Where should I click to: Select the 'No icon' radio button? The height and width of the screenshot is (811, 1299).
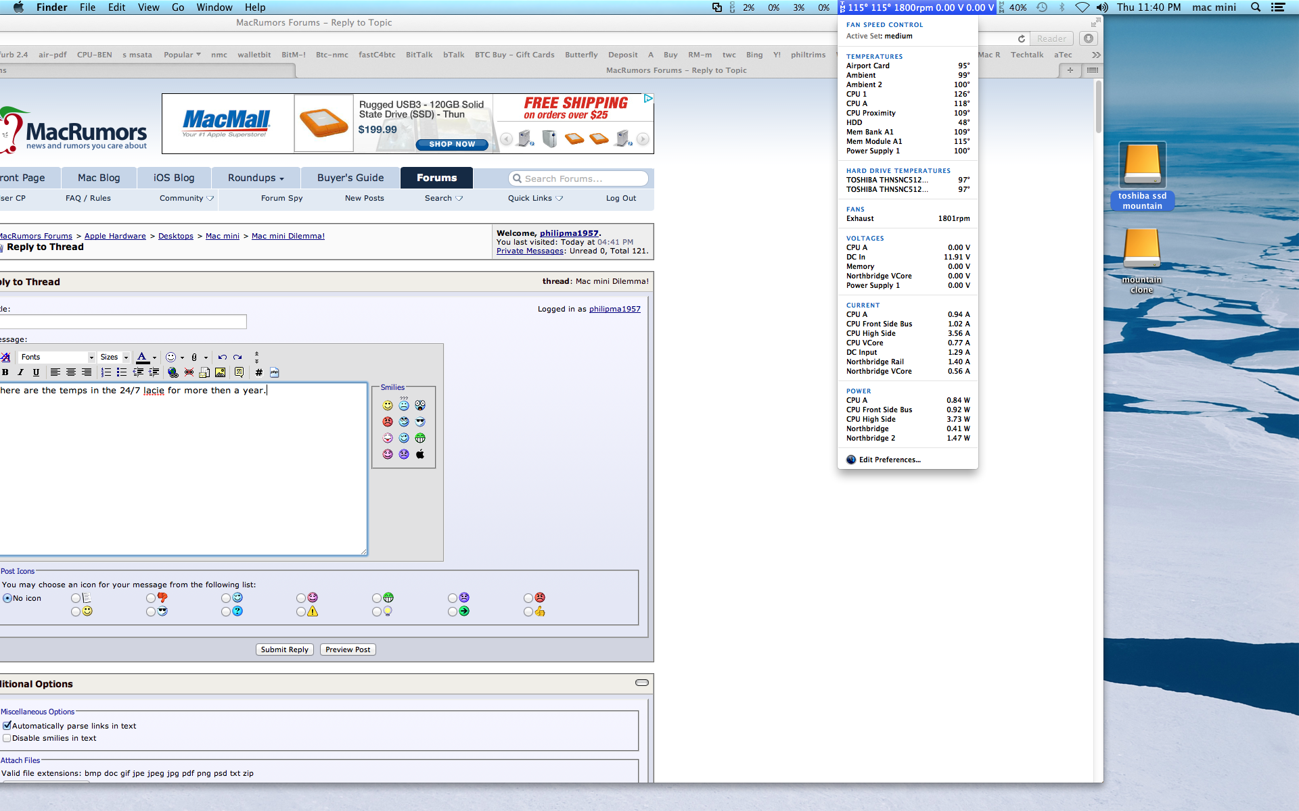point(7,598)
